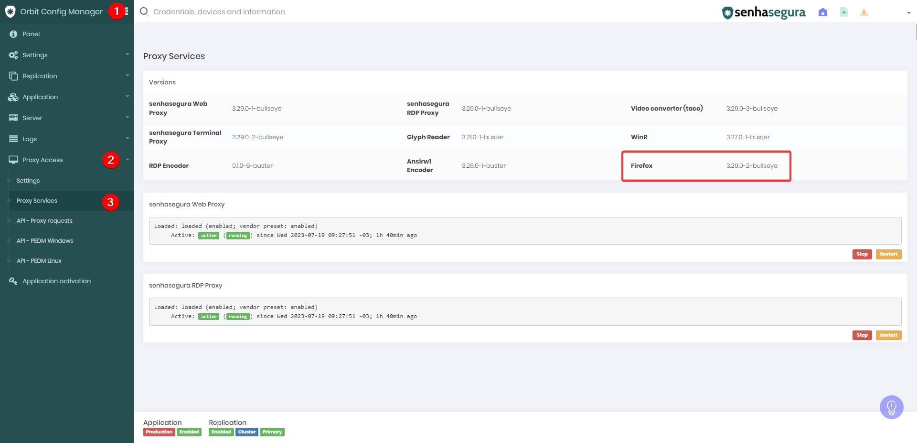Expand the Settings menu arrow
Viewport: 917px width, 443px height.
pos(128,54)
